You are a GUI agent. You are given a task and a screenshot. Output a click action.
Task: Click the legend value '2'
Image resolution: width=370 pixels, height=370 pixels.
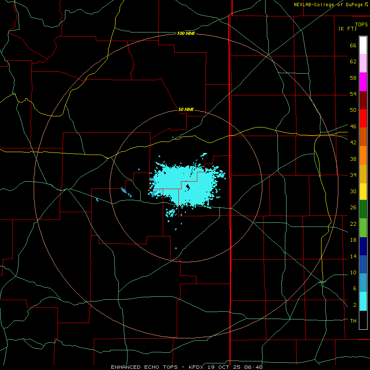tap(354, 305)
